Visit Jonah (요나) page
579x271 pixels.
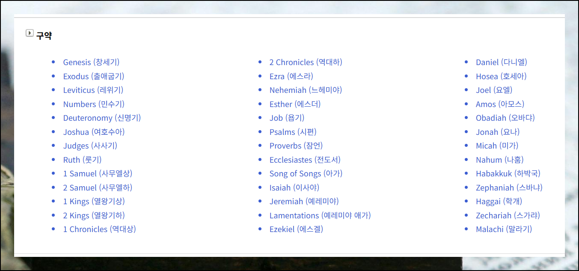(x=498, y=132)
